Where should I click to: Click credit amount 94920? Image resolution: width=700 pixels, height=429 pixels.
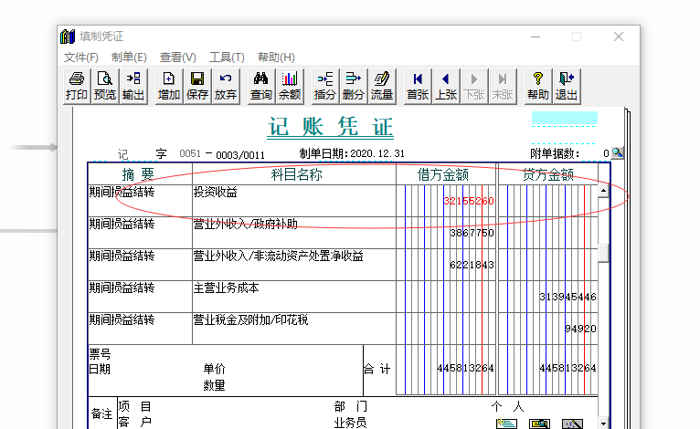coord(580,330)
